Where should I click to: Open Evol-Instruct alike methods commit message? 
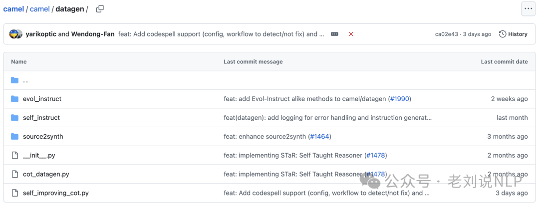(305, 99)
